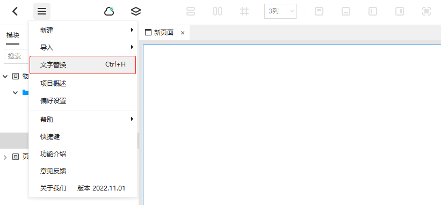
Task: Switch to the 新页面 tab
Action: pos(164,33)
